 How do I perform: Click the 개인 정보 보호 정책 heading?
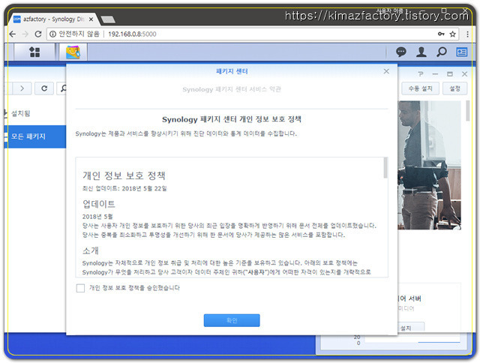point(124,175)
